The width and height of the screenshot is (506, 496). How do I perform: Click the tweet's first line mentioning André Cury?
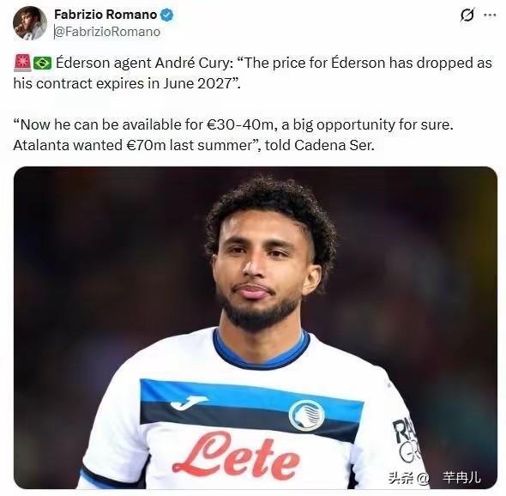click(x=253, y=63)
